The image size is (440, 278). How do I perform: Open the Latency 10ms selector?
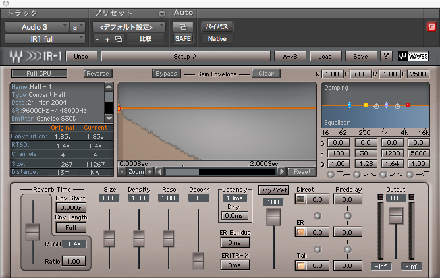235,198
